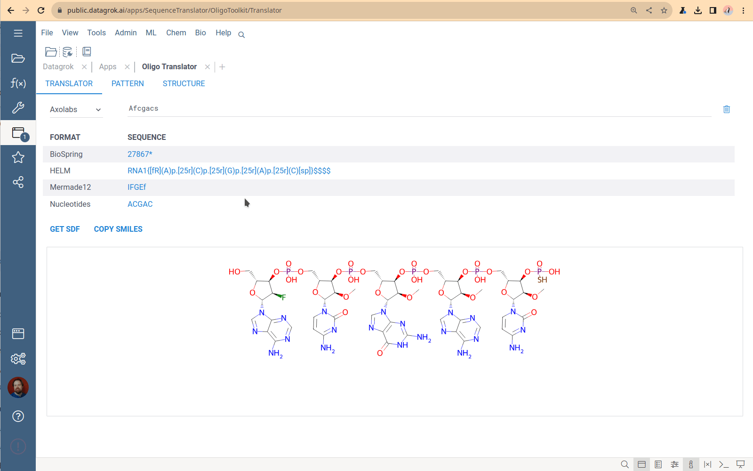This screenshot has height=471, width=753.
Task: Close the Oligo Translator tab
Action: click(208, 67)
